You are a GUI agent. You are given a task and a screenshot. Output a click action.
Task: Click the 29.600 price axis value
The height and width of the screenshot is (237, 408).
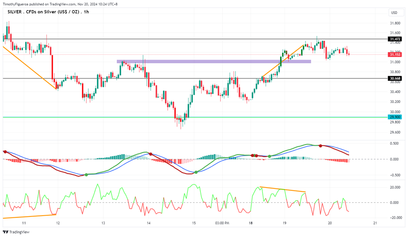pos(395,132)
